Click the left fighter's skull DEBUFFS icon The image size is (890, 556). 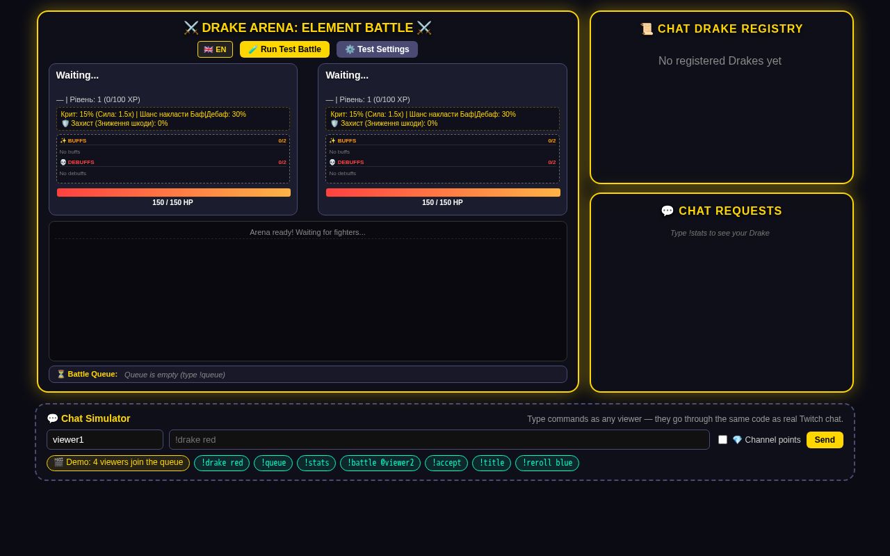[x=63, y=163]
